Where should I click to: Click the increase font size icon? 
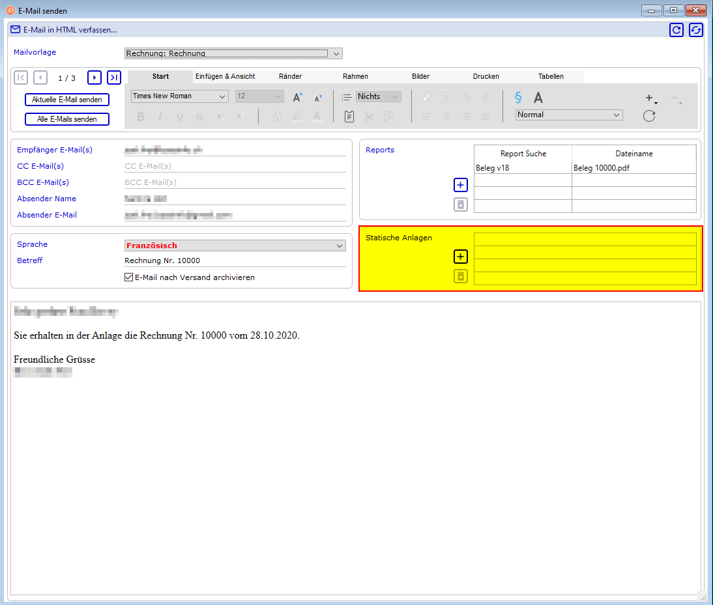click(297, 97)
